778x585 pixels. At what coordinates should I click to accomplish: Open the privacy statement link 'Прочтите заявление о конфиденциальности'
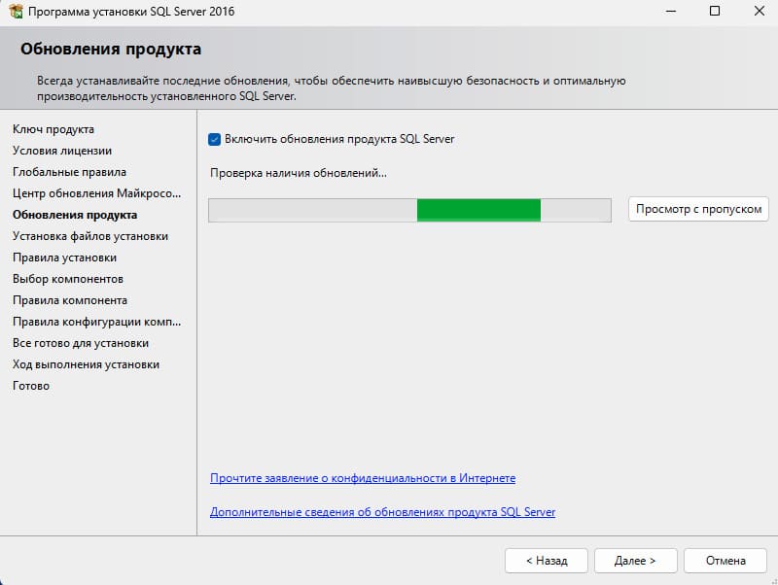(363, 478)
